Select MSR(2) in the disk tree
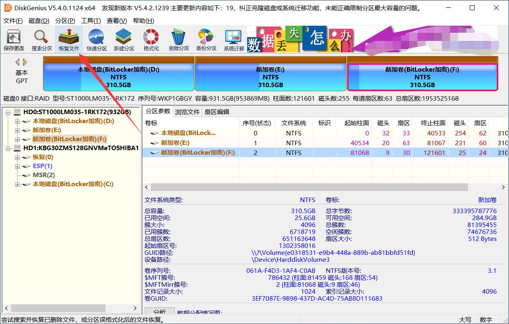The width and height of the screenshot is (509, 324). click(44, 175)
